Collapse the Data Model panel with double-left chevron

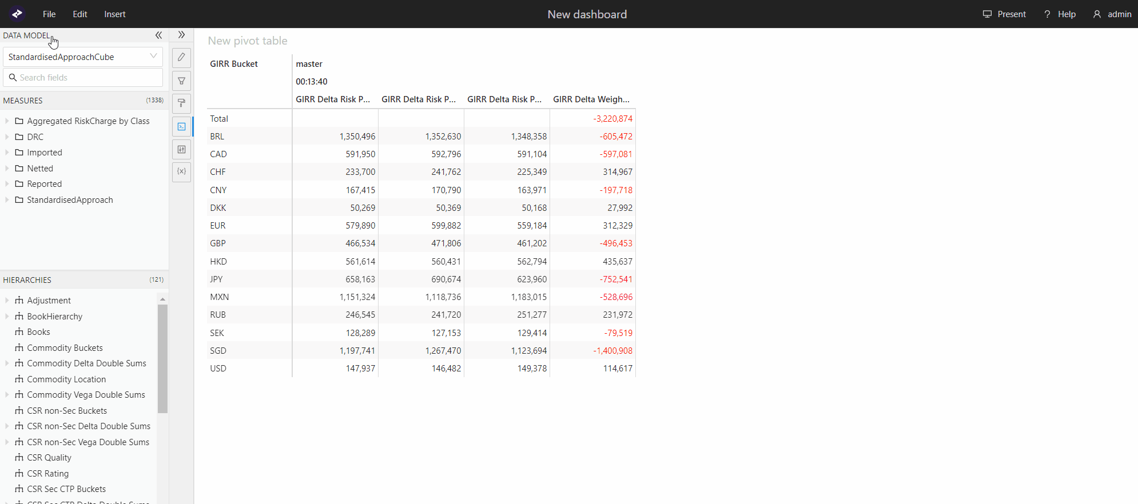(x=158, y=35)
